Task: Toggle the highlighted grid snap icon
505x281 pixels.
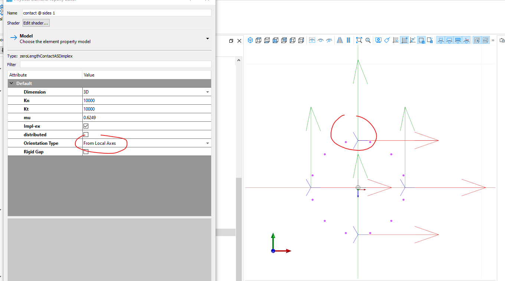Action: (x=404, y=40)
